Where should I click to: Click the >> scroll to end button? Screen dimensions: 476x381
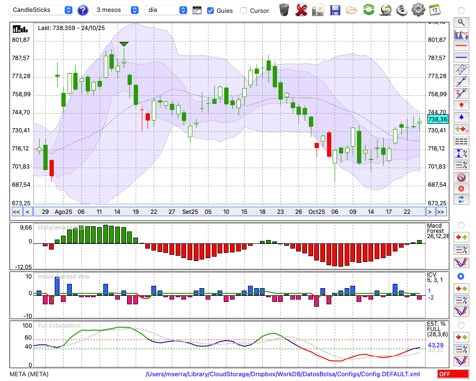click(x=441, y=212)
